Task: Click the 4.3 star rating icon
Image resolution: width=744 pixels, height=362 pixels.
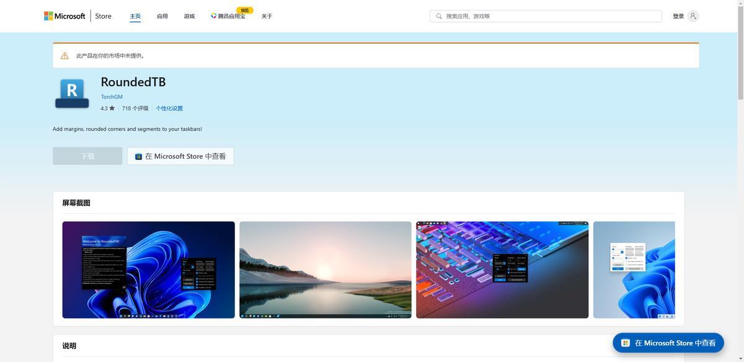Action: point(112,108)
